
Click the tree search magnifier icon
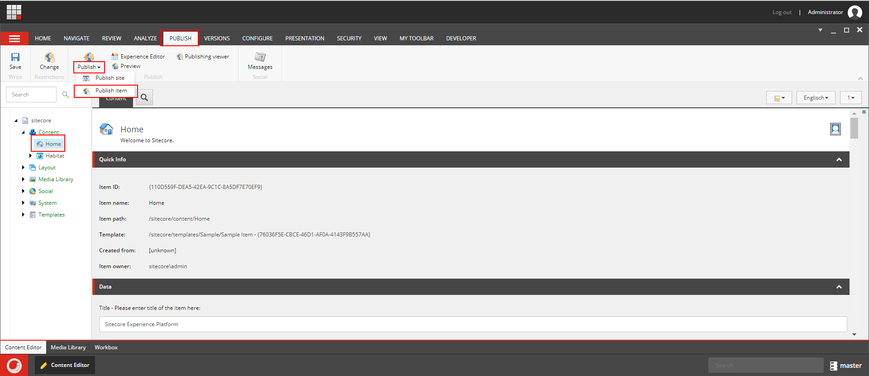pyautogui.click(x=66, y=95)
